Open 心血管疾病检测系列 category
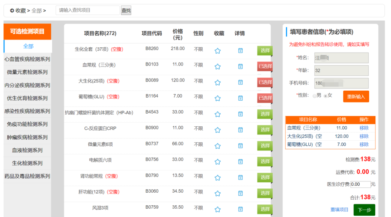This screenshot has width=391, height=217. [x=27, y=59]
